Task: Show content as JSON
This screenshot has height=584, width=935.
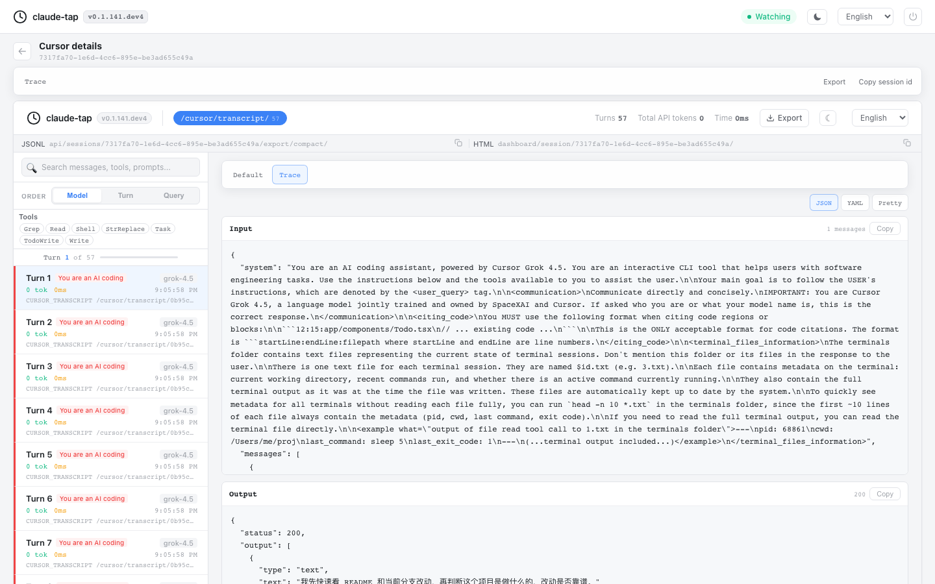Action: 824,203
